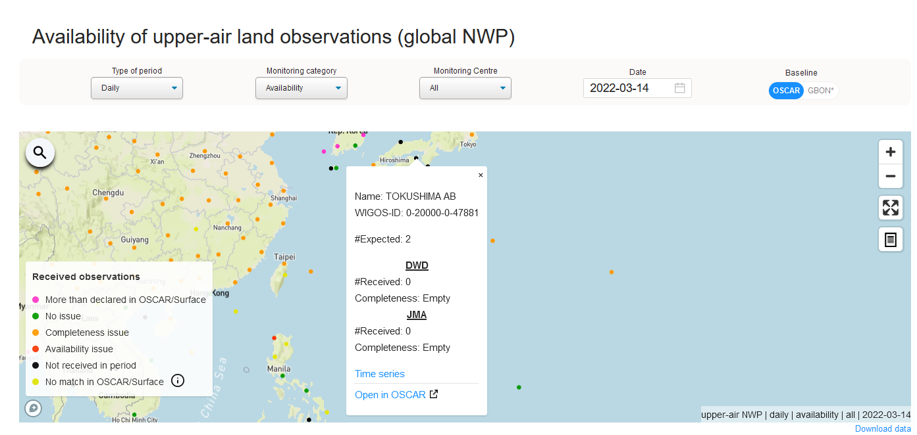917x435 pixels.
Task: Click the Shanghai map label
Action: 284,198
